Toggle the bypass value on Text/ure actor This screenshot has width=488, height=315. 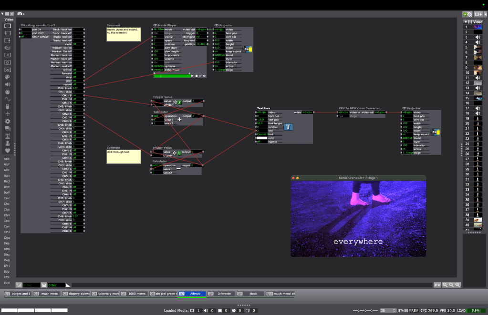[x=262, y=142]
